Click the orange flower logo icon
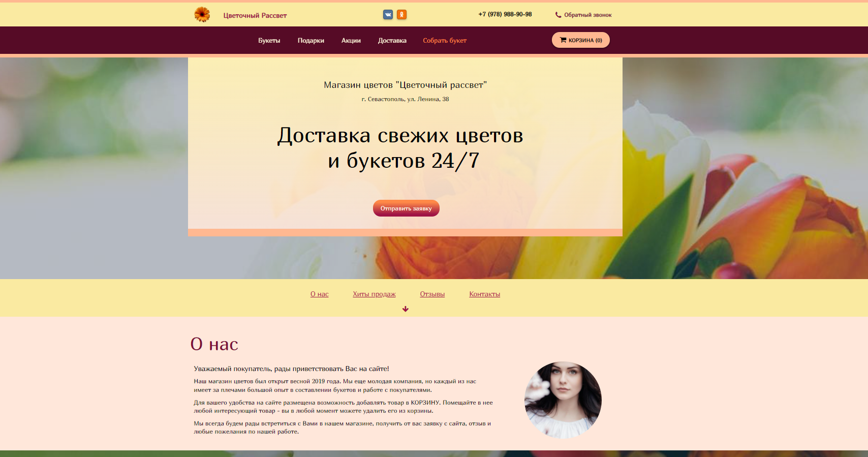Viewport: 868px width, 457px height. (x=202, y=15)
